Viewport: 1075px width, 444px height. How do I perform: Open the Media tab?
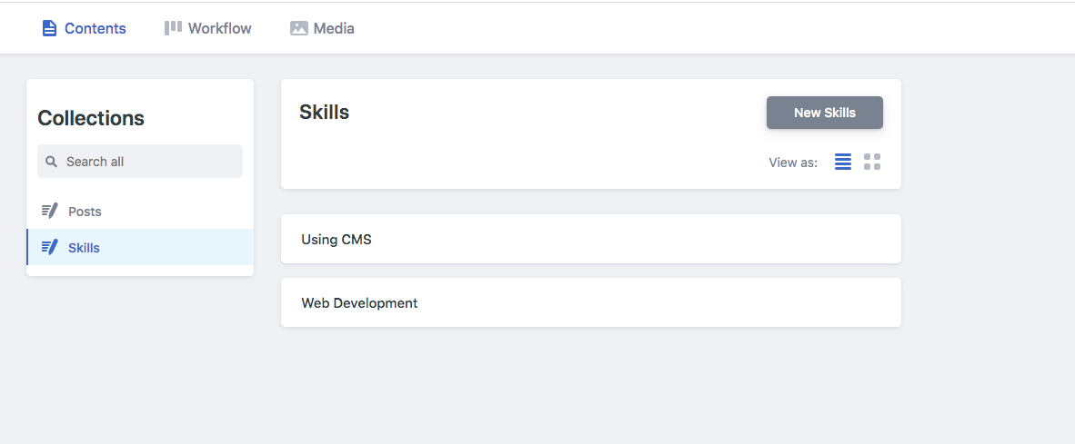322,28
